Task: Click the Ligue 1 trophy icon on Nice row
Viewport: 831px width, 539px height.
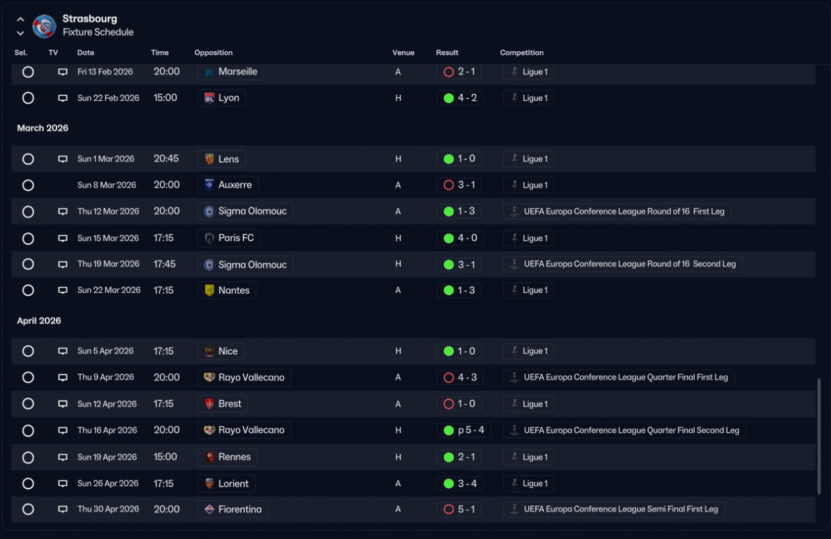Action: (514, 351)
